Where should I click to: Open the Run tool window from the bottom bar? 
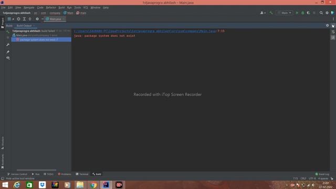point(36,174)
